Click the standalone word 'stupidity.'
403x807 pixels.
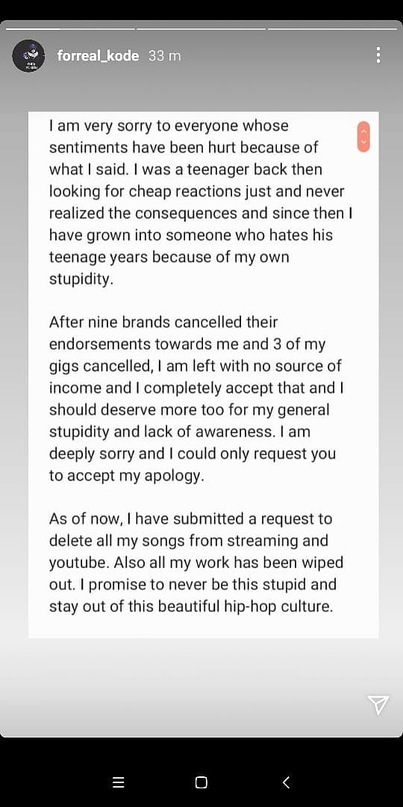[x=80, y=279]
